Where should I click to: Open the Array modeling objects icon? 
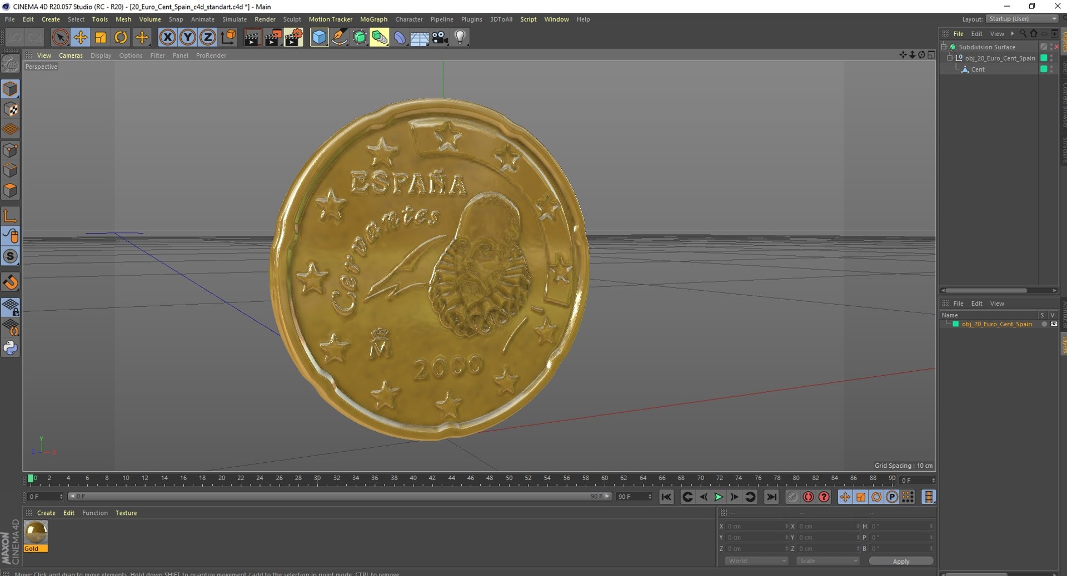pyautogui.click(x=380, y=37)
